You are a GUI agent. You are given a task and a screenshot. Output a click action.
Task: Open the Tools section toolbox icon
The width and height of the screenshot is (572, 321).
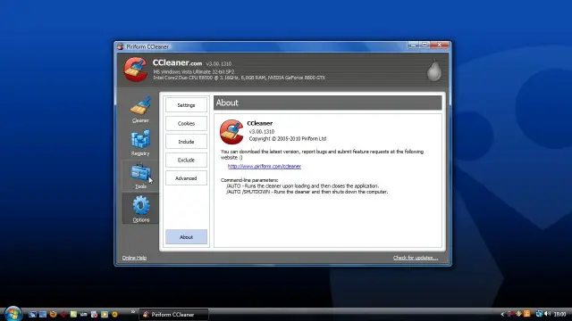point(140,172)
